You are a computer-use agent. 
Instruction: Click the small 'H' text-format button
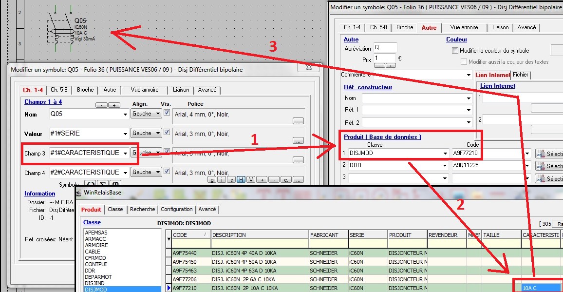pos(241,180)
